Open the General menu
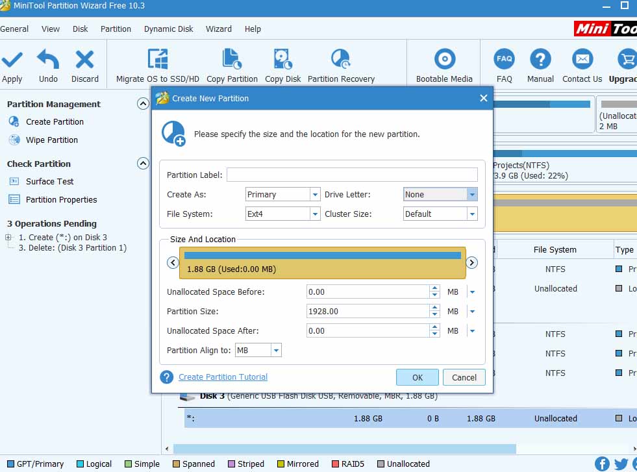Image resolution: width=637 pixels, height=472 pixels. pos(14,29)
